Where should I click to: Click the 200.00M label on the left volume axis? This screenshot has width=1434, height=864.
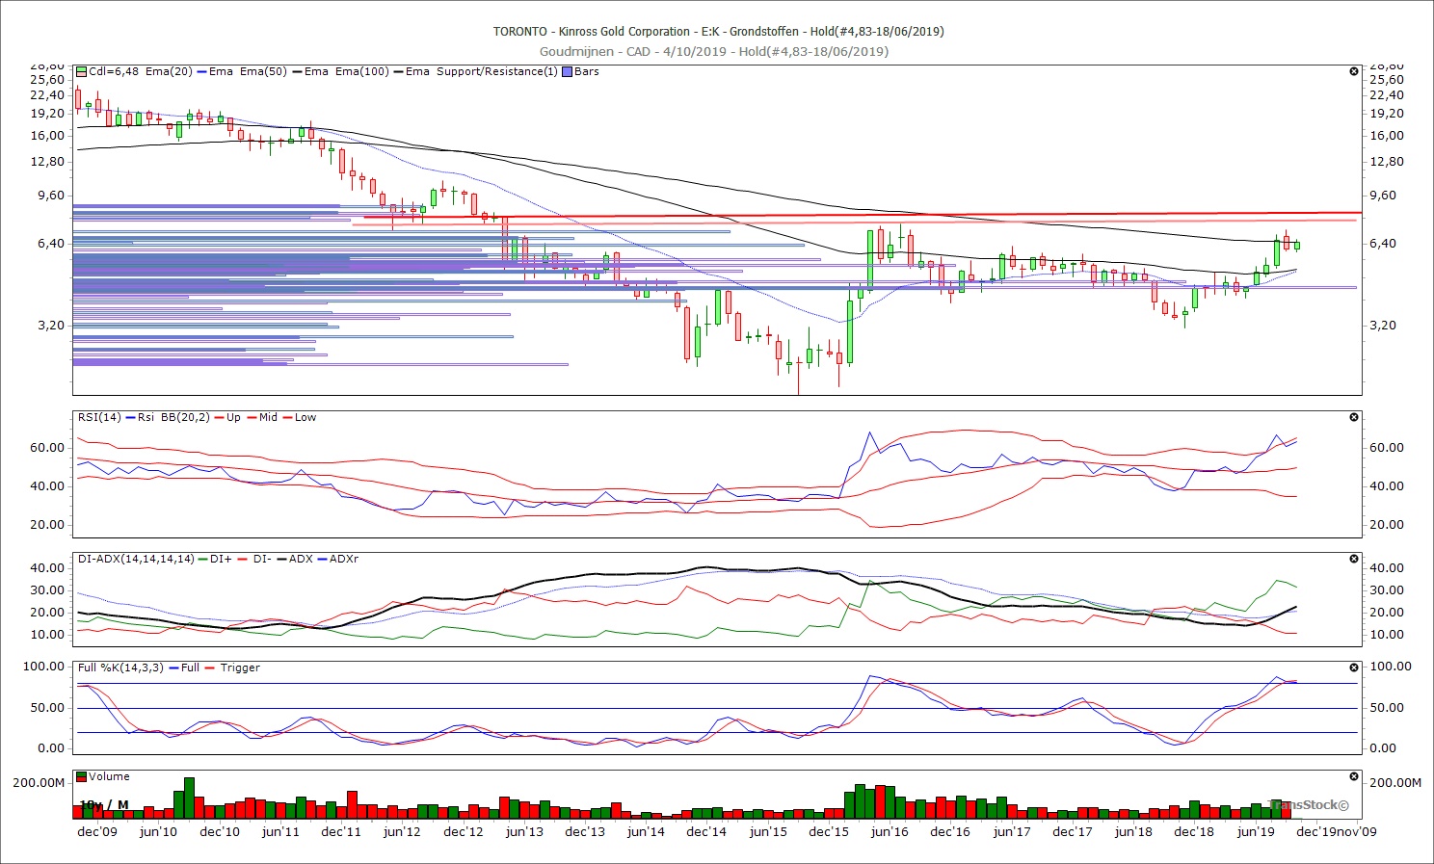pos(39,783)
